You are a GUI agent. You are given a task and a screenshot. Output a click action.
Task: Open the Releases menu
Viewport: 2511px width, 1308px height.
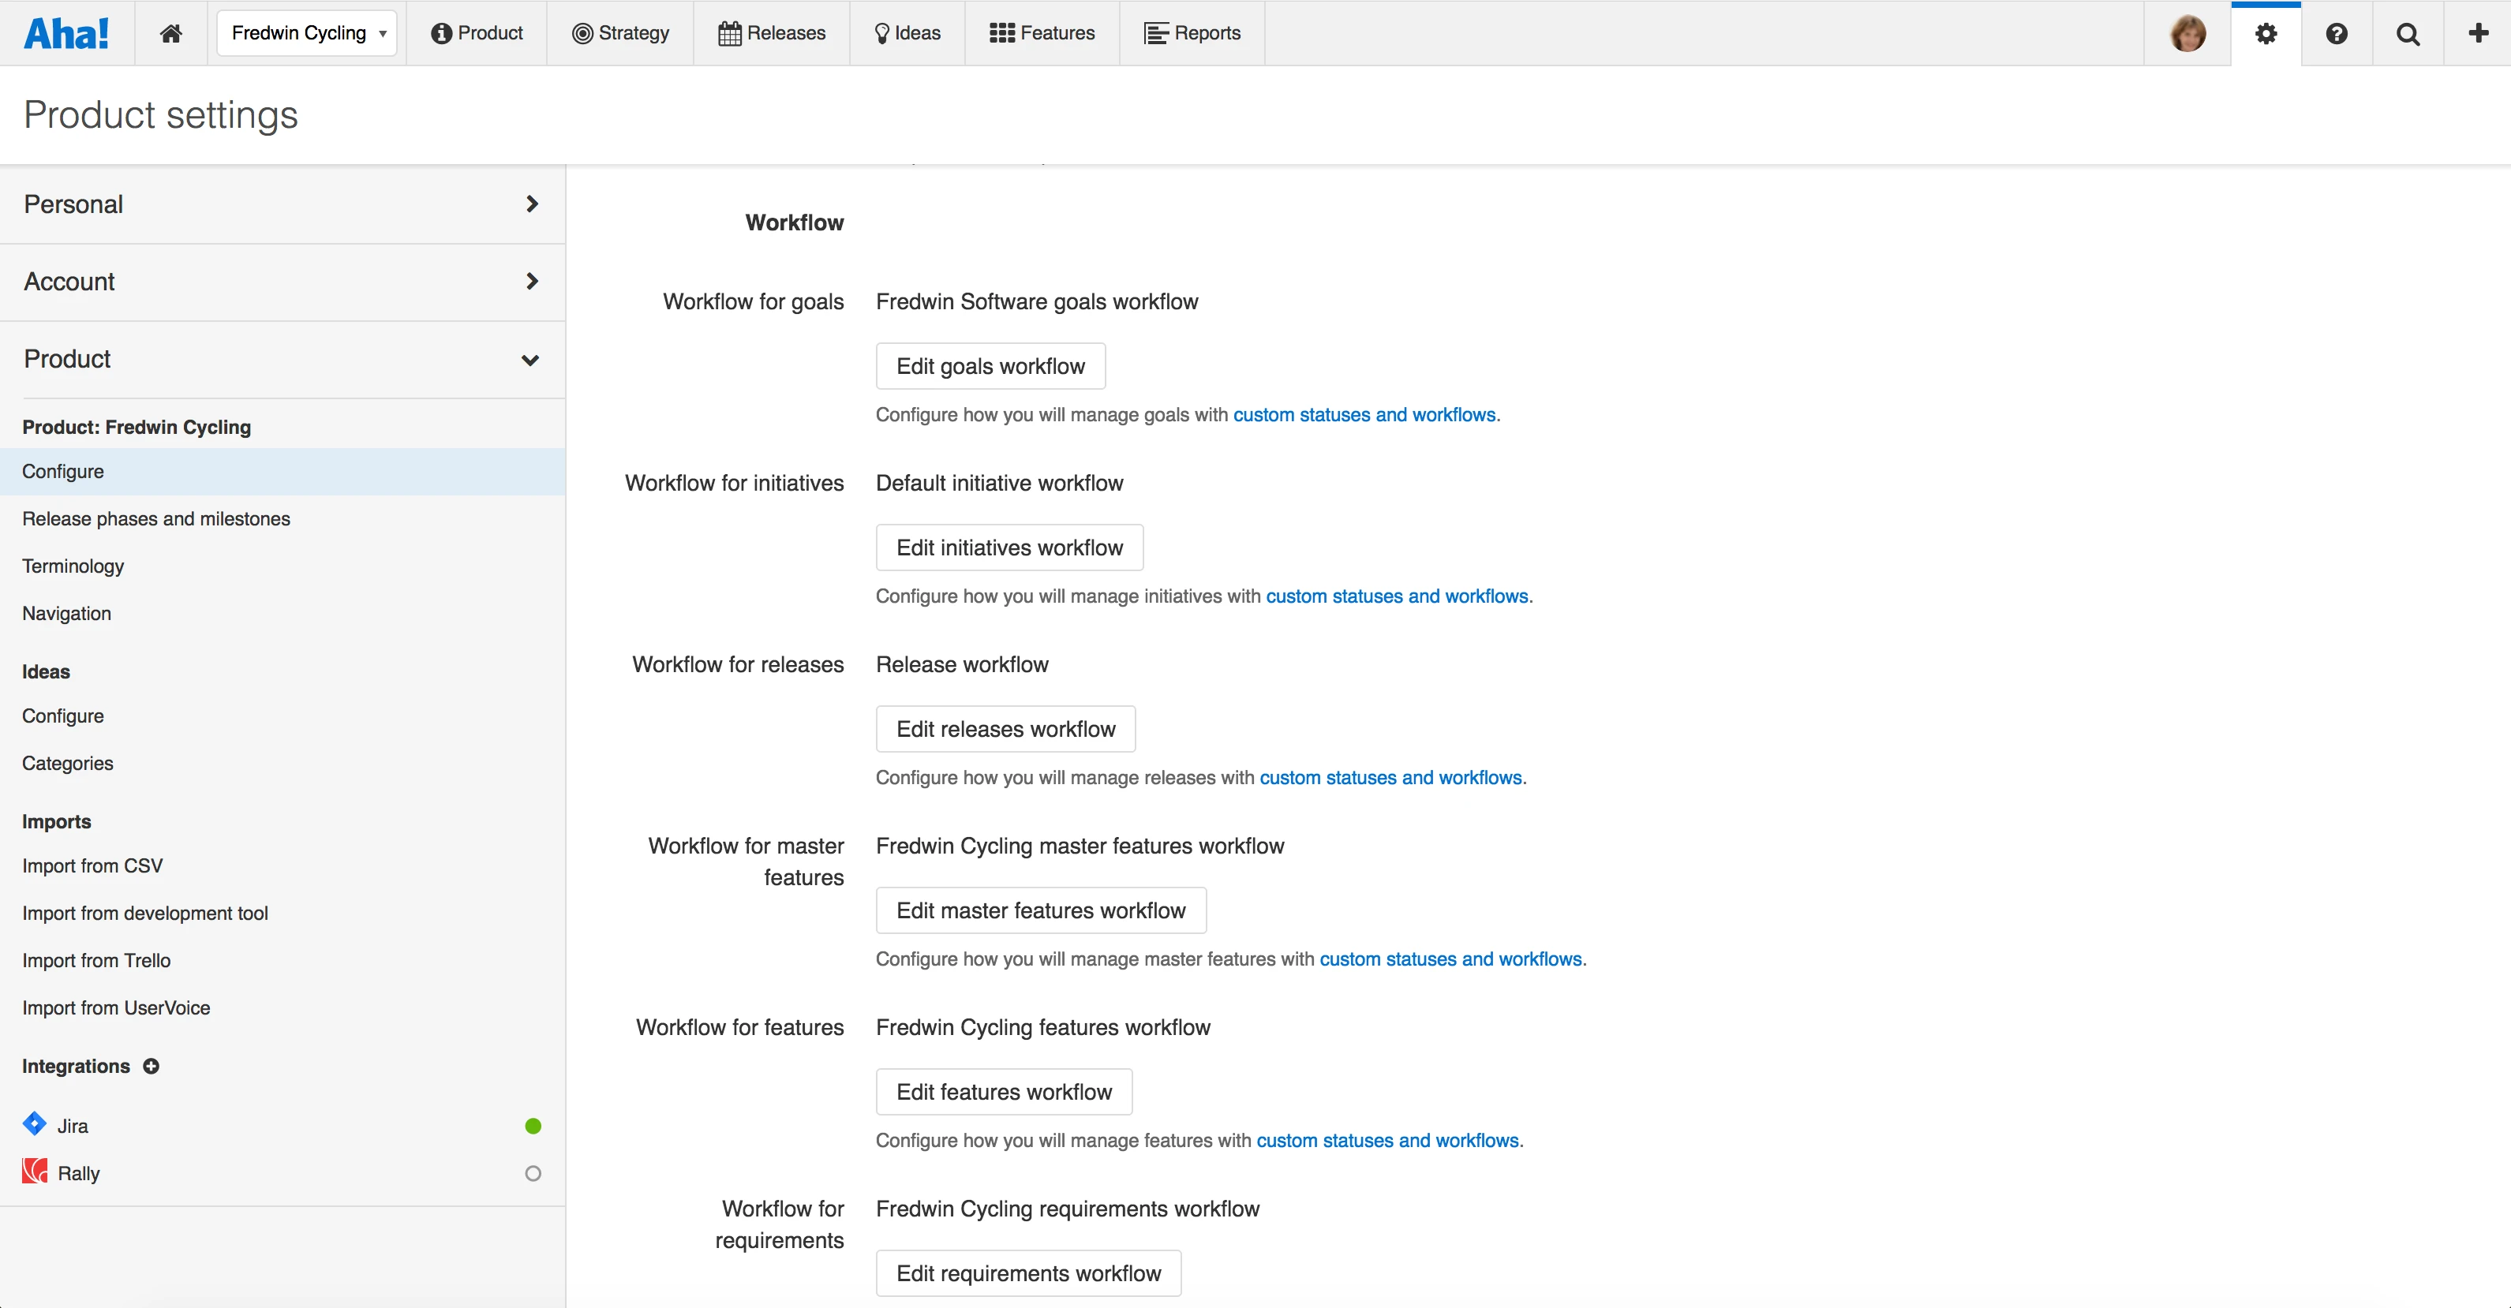[772, 33]
